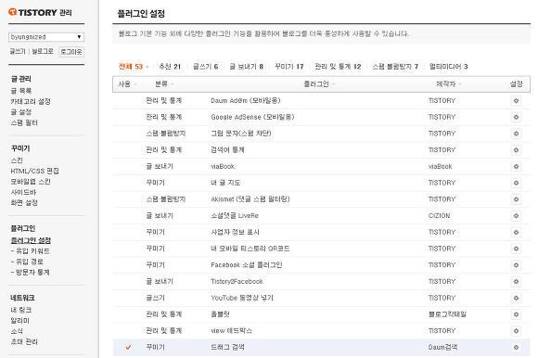Screen dimensions: 538x358
Task: Go to blog via 블로그로 link
Action: click(43, 51)
